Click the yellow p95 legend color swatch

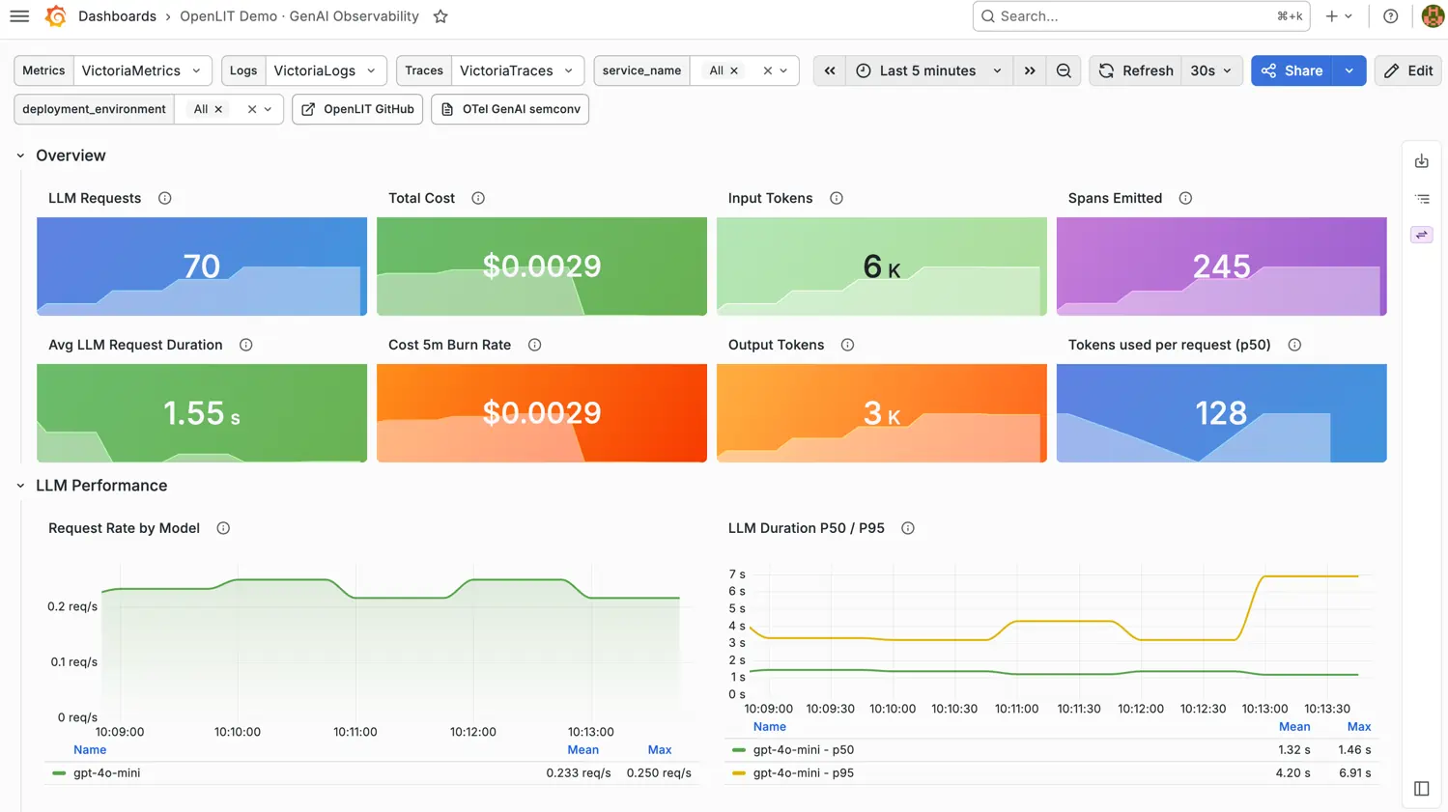pyautogui.click(x=739, y=773)
